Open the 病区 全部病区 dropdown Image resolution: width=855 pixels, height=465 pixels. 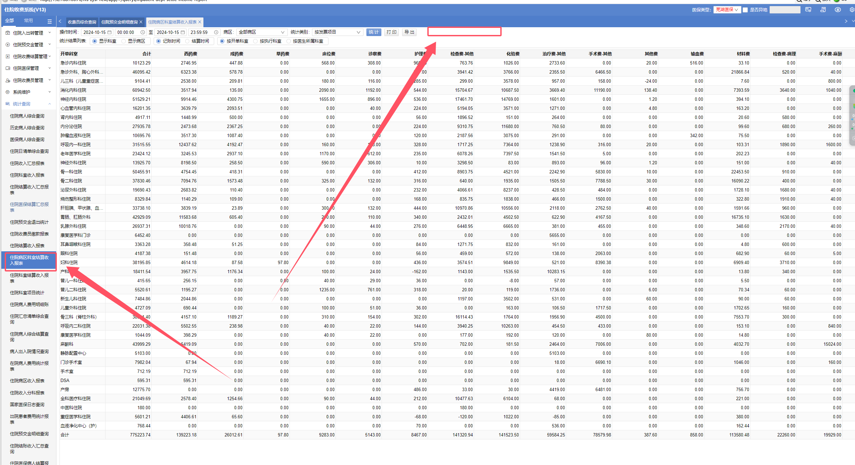coord(261,32)
